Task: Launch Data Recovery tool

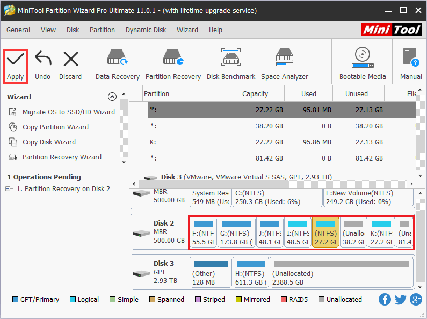Action: [x=118, y=65]
